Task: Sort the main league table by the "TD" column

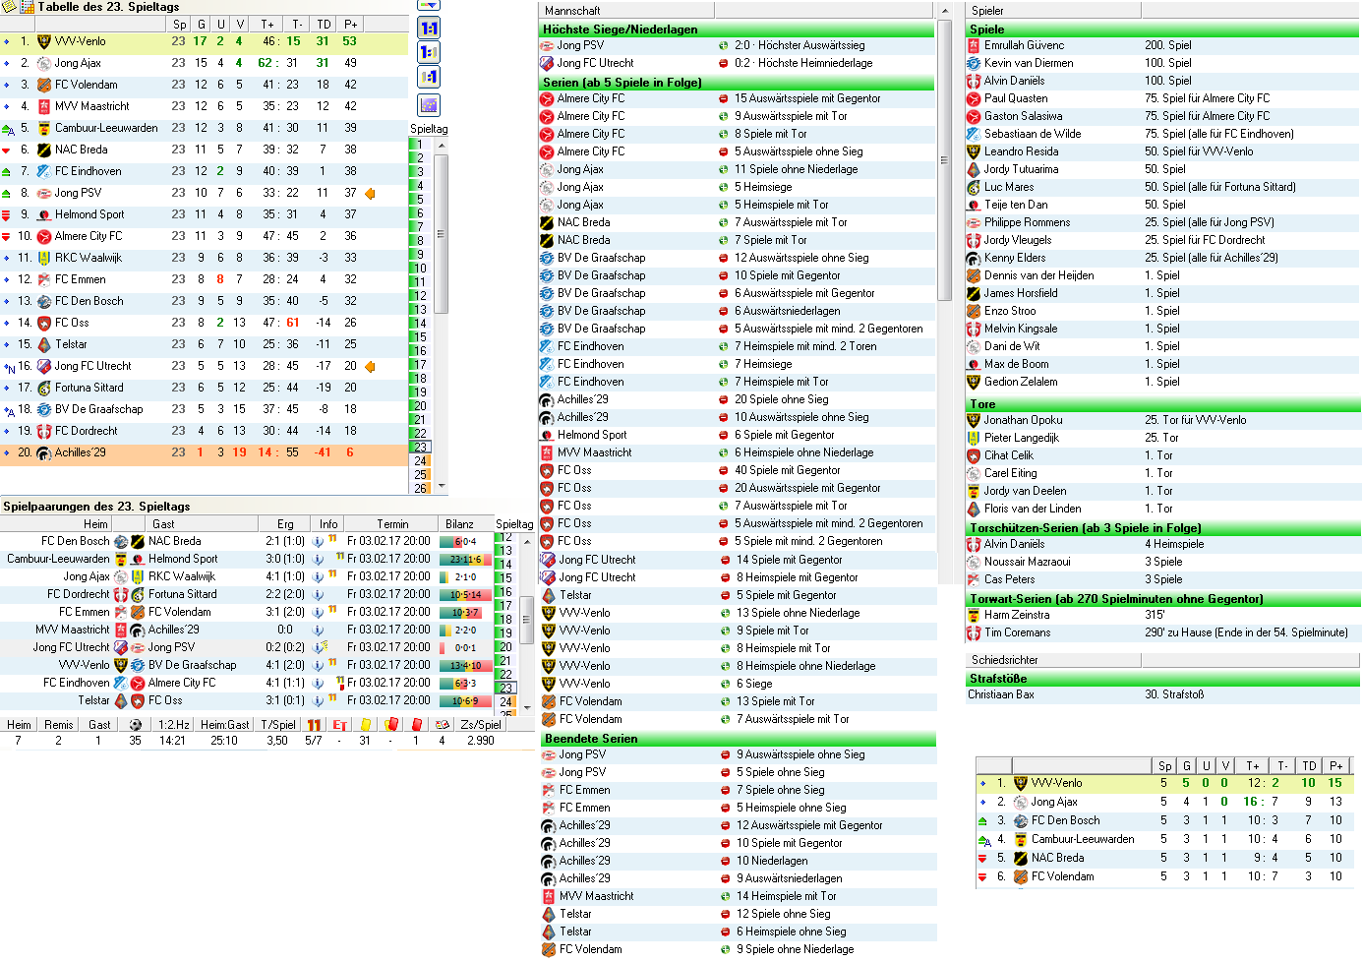Action: [324, 24]
